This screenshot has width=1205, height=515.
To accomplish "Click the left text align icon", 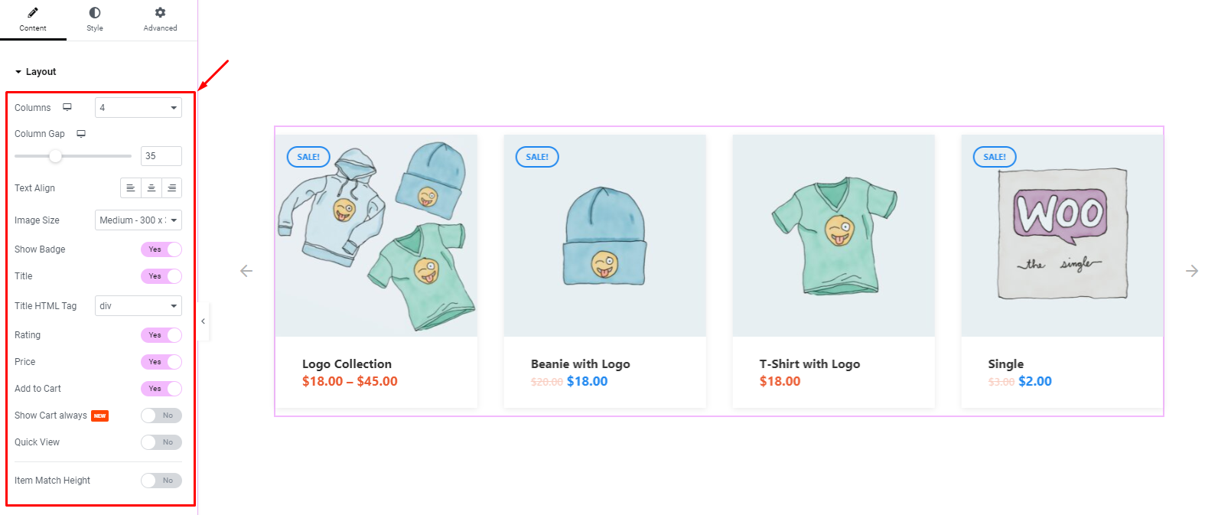I will 131,188.
